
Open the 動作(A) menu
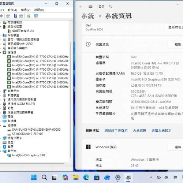[12, 10]
